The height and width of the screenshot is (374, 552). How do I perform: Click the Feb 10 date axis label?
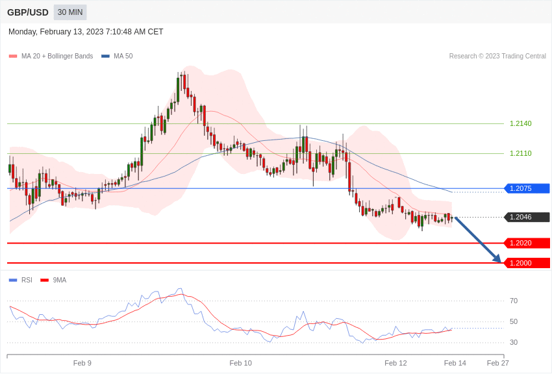click(x=241, y=363)
